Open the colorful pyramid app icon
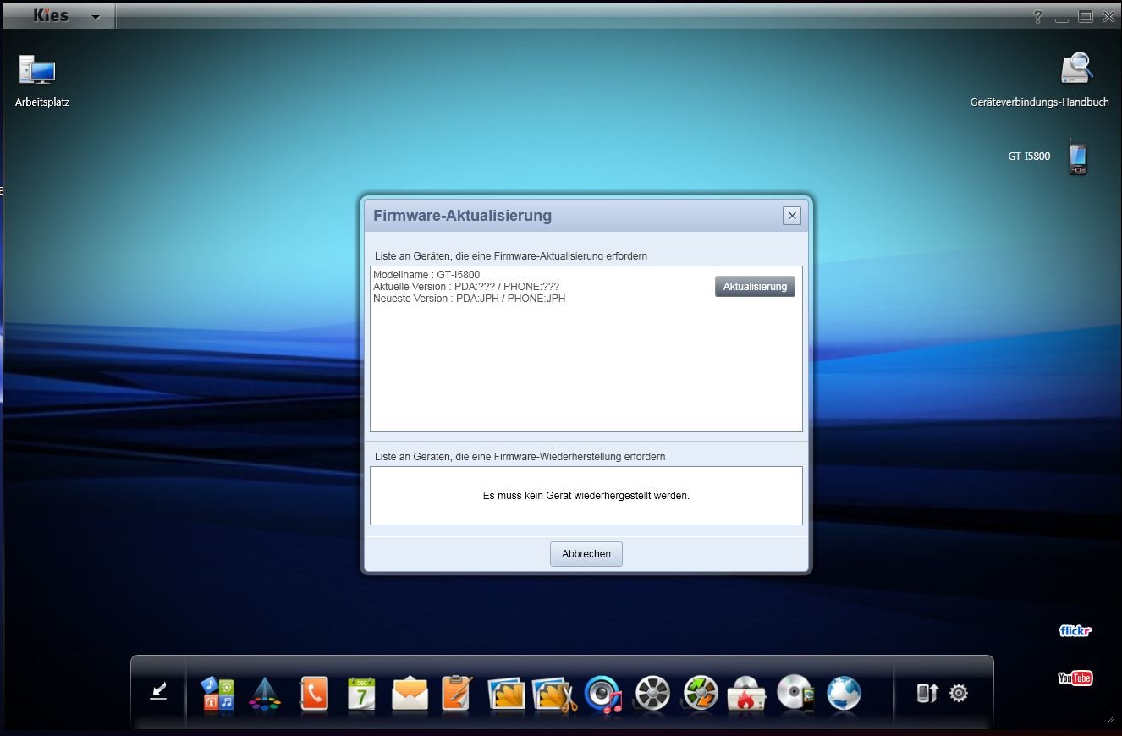This screenshot has height=736, width=1122. coord(264,694)
